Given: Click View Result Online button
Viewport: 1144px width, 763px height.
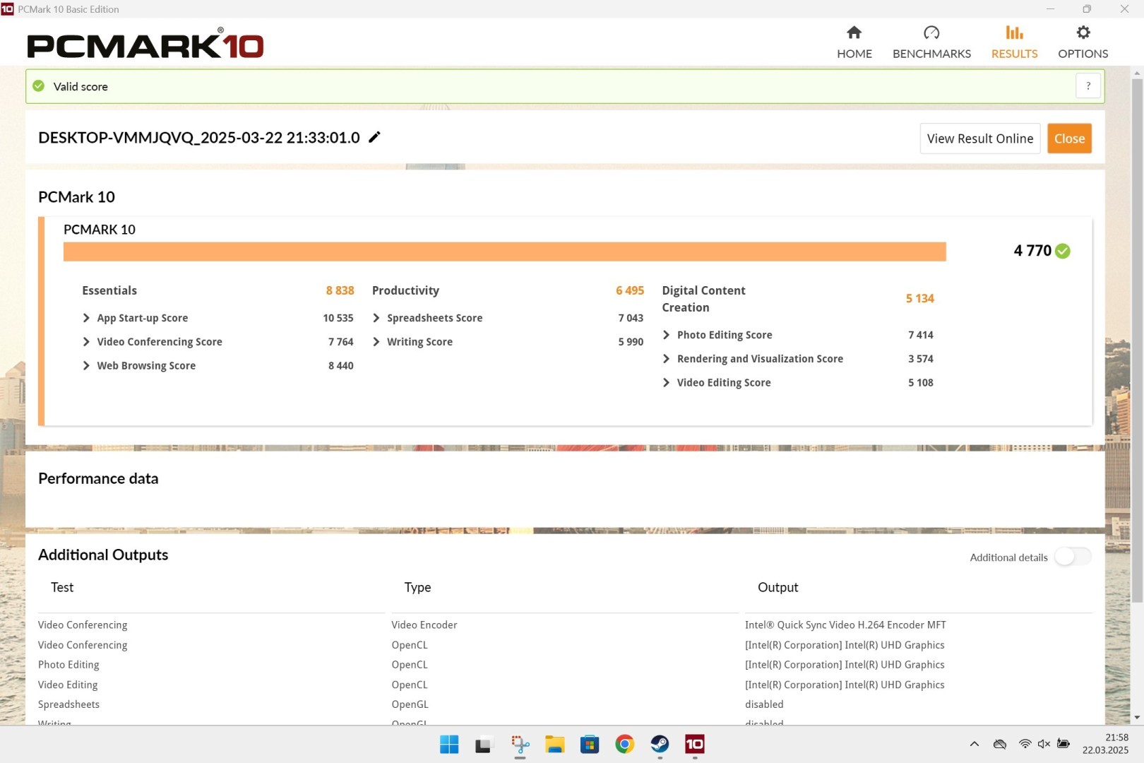Looking at the screenshot, I should coord(979,138).
